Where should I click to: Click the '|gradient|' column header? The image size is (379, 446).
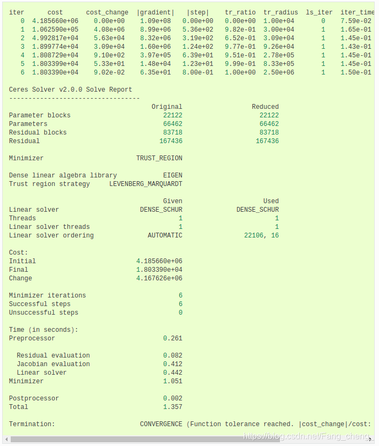pos(155,12)
